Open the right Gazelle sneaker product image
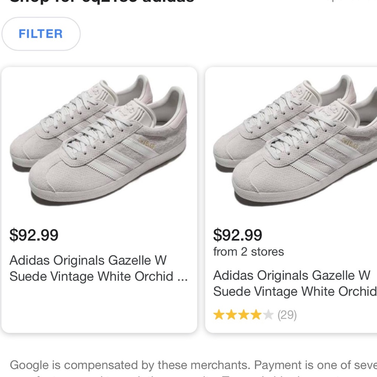This screenshot has width=377, height=377. point(294,143)
